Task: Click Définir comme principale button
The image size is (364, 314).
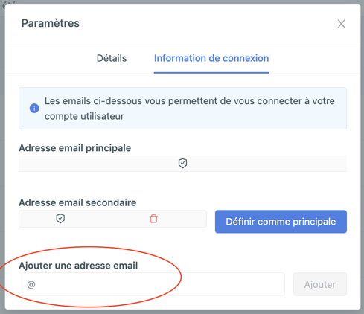Action: [281, 222]
